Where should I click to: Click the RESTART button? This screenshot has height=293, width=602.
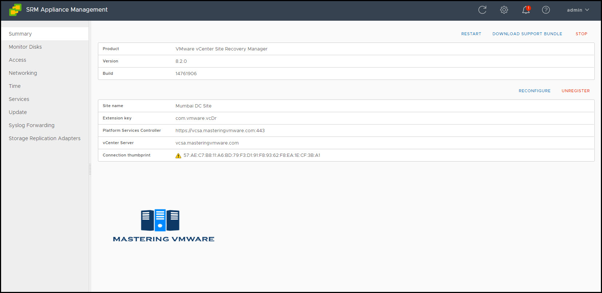(471, 34)
